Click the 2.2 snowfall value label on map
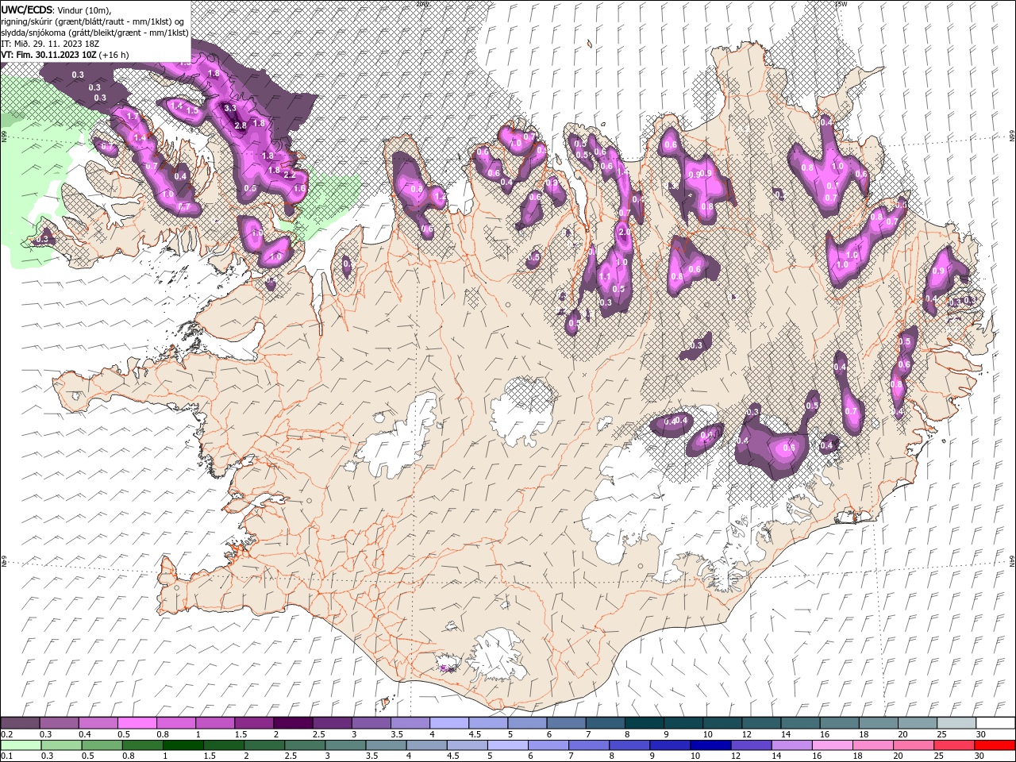Viewport: 1016px width, 762px height. [289, 175]
